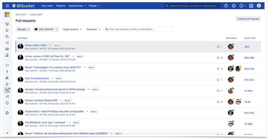Viewport: 268px width, 139px height.
Task: Open the Repositories menu dropdown
Action: tap(77, 6)
